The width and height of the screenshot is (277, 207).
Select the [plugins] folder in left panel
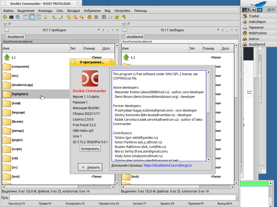pos(36,140)
